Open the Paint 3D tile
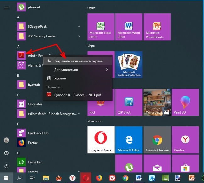Viewport: 204px width, 183px height. [x=185, y=102]
